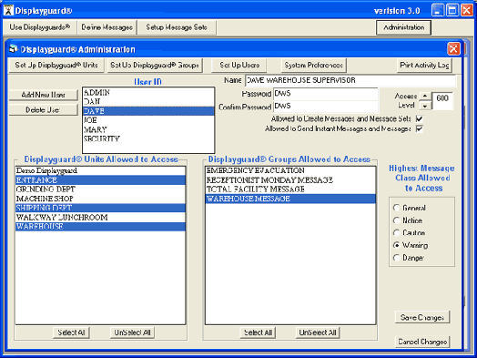Select user JOE in User ID list
Image resolution: width=477 pixels, height=358 pixels.
tap(148, 120)
